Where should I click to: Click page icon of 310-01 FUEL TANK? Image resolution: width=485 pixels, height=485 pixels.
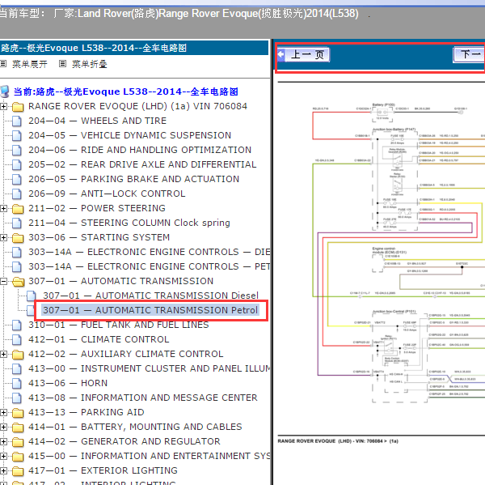(x=17, y=325)
